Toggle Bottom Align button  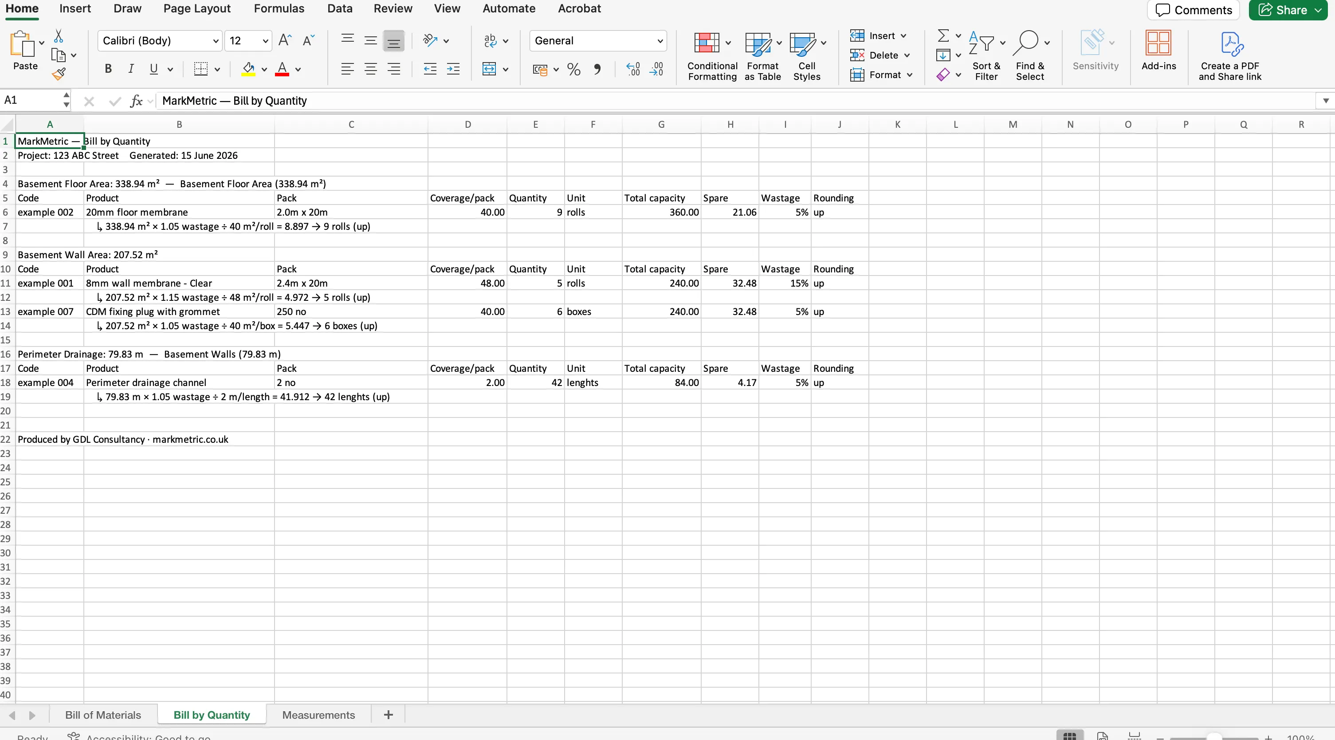pos(394,41)
